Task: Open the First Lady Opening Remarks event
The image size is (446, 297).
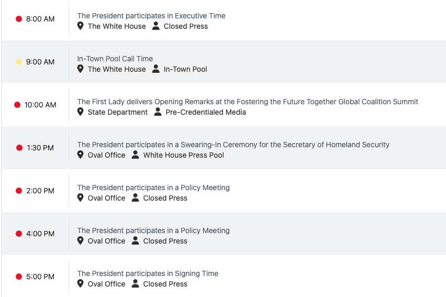Action: 248,102
